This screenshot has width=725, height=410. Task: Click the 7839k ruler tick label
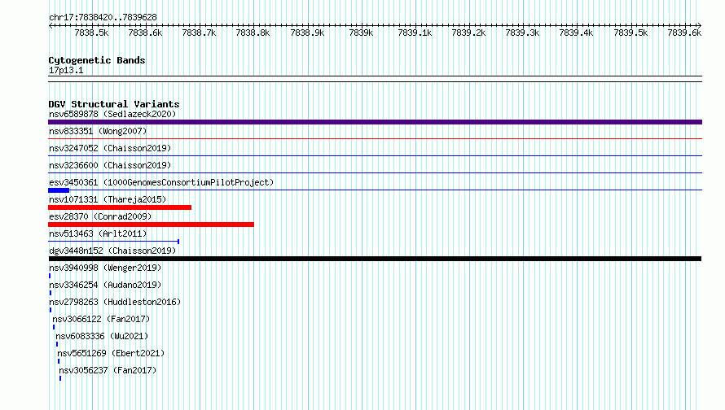click(361, 33)
